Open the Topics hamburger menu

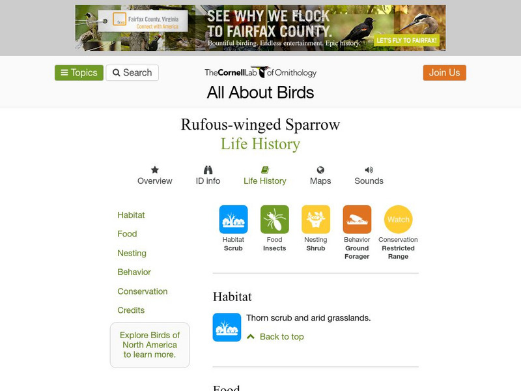[x=79, y=72]
